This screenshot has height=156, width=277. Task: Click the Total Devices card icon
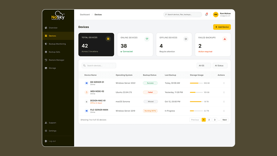tap(108, 39)
